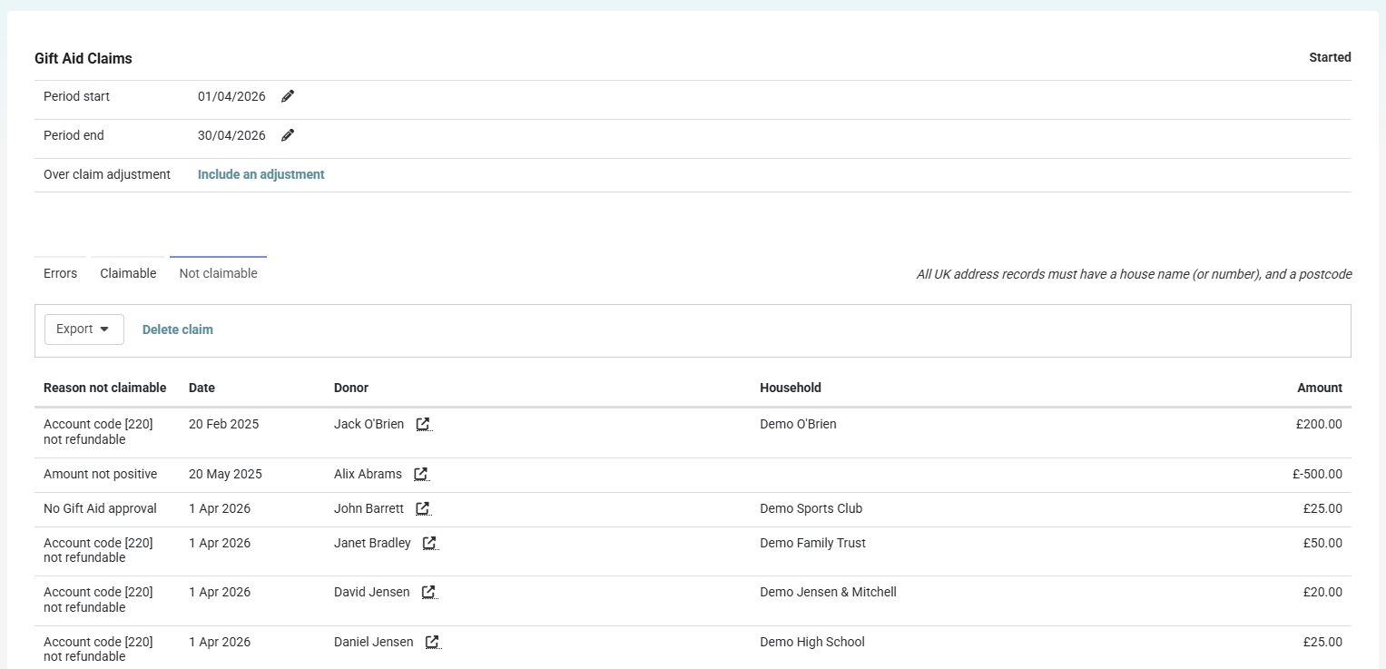
Task: Click the £20.00 amount cell
Action: click(x=1322, y=592)
